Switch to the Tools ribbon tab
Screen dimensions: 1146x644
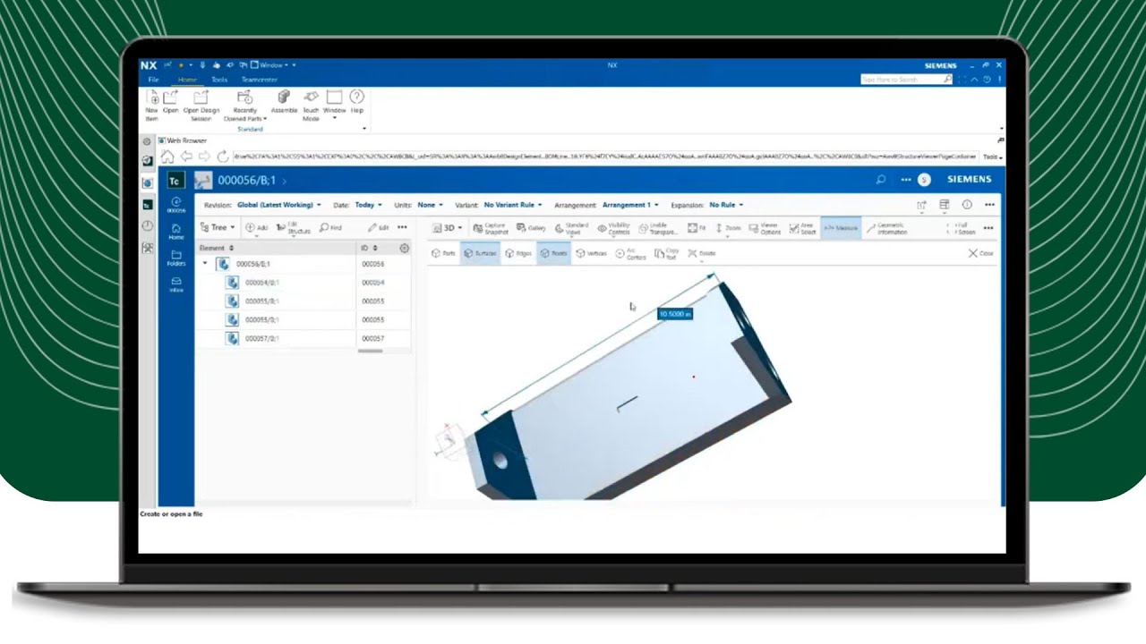click(x=219, y=80)
